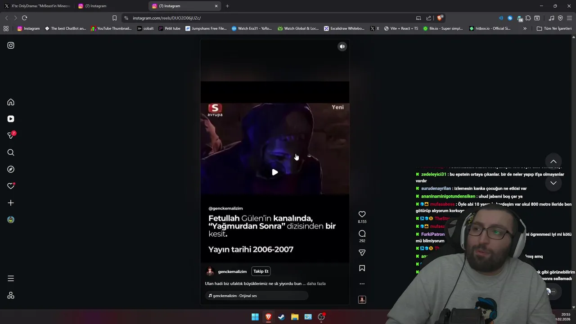Viewport: 576px width, 324px height.
Task: Go back in browser history
Action: (6, 18)
